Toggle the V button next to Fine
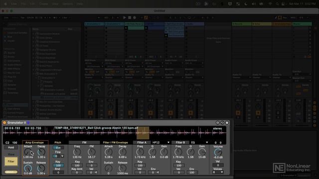 coord(62,156)
